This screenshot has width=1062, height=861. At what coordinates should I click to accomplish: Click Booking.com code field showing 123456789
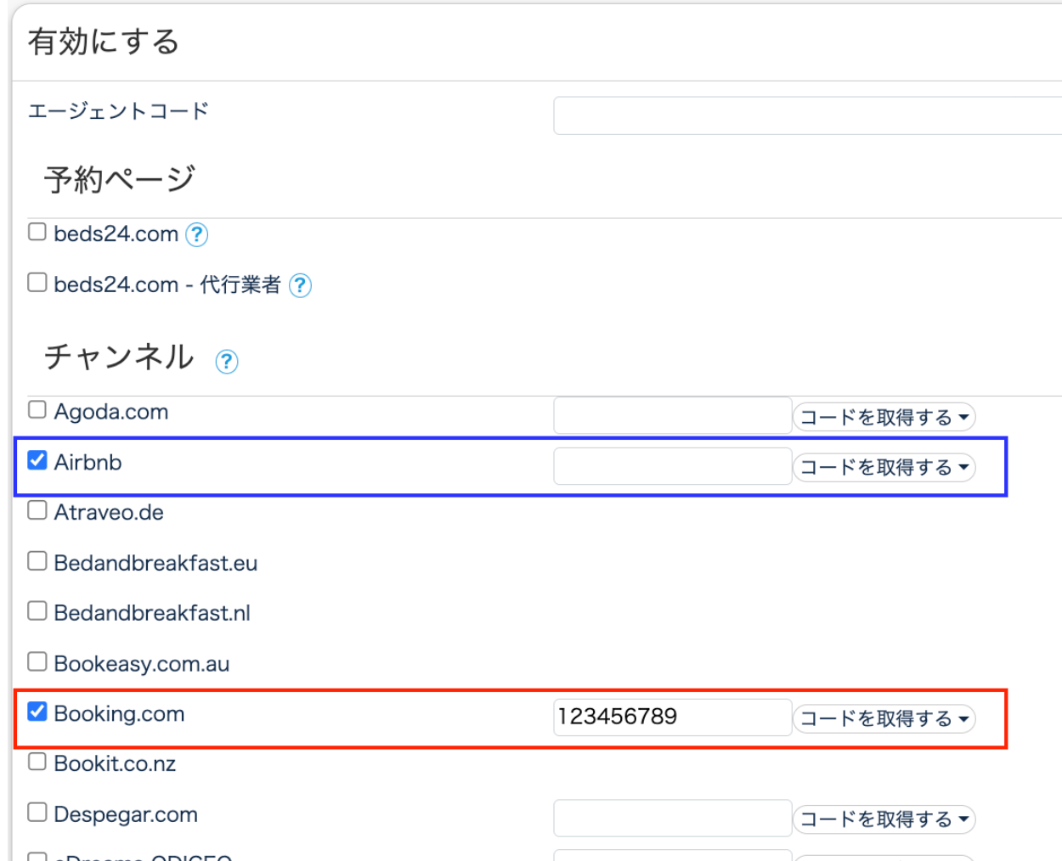(672, 717)
